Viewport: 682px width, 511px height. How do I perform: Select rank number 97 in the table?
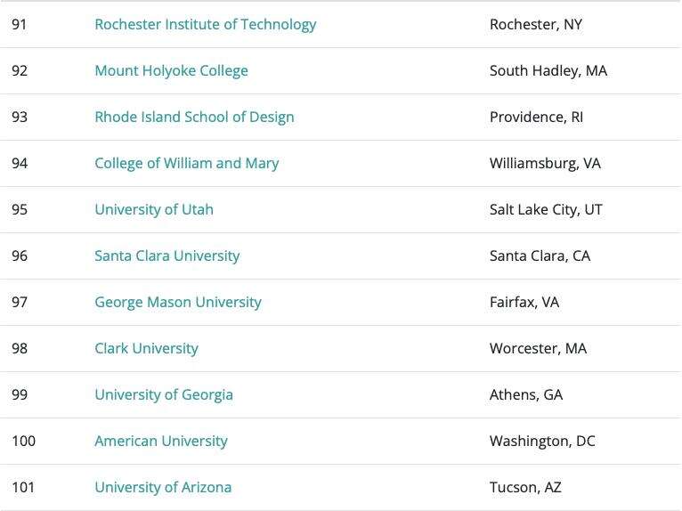tap(20, 303)
